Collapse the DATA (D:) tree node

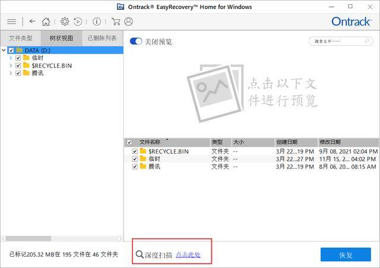[4, 51]
